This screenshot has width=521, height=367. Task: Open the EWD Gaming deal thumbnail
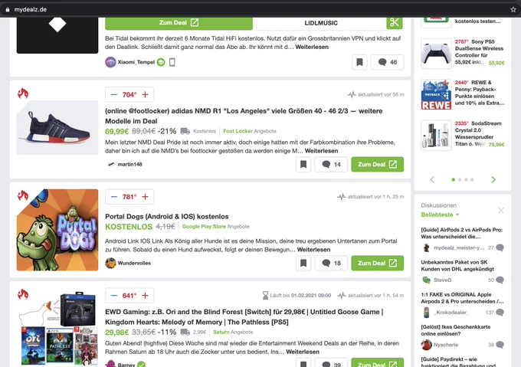pyautogui.click(x=57, y=329)
